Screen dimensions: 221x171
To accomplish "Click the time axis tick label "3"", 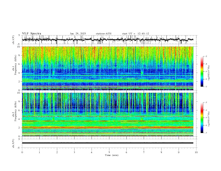I will pyautogui.click(x=74, y=152).
